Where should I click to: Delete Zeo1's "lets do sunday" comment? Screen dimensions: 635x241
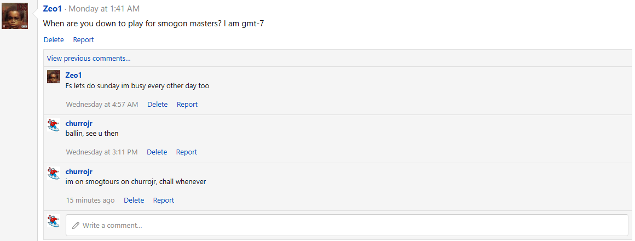(x=157, y=105)
